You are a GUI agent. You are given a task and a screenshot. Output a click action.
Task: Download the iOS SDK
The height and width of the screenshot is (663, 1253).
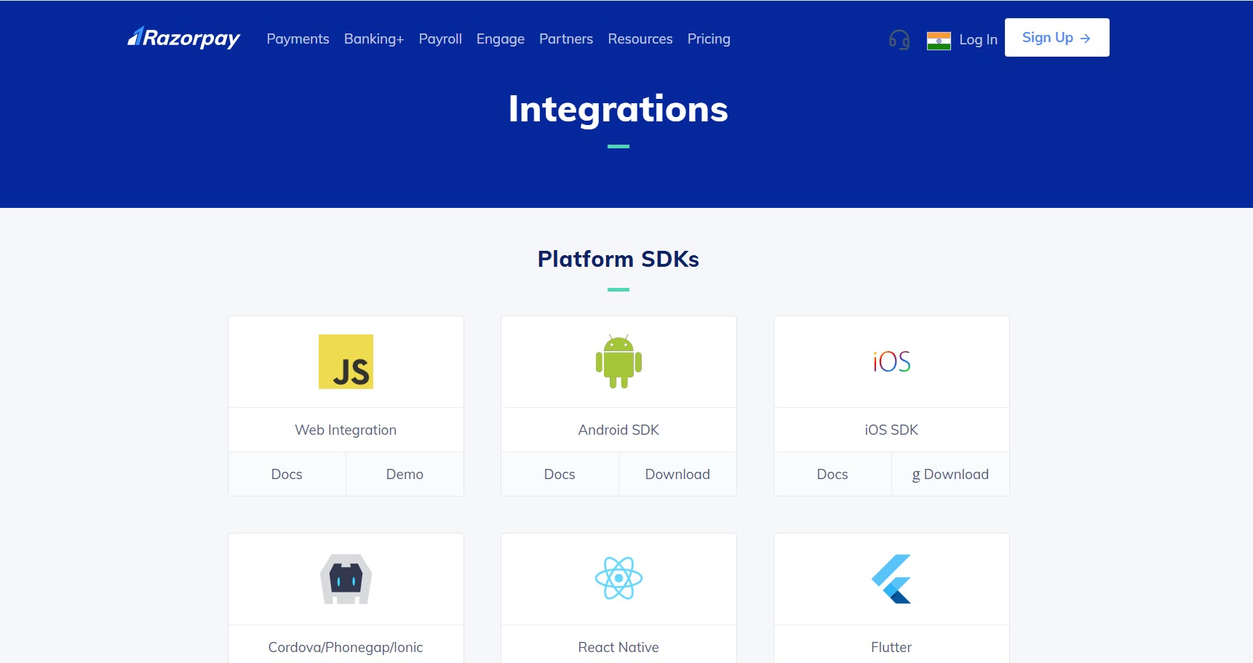950,474
